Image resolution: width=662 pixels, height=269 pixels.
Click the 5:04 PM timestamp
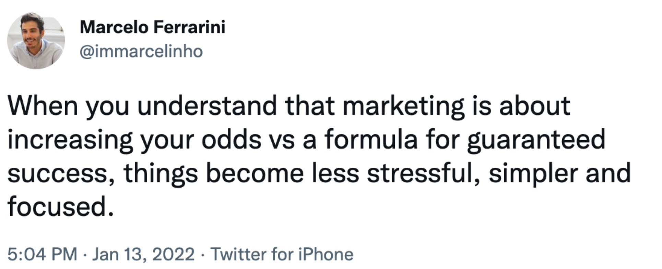(x=43, y=254)
